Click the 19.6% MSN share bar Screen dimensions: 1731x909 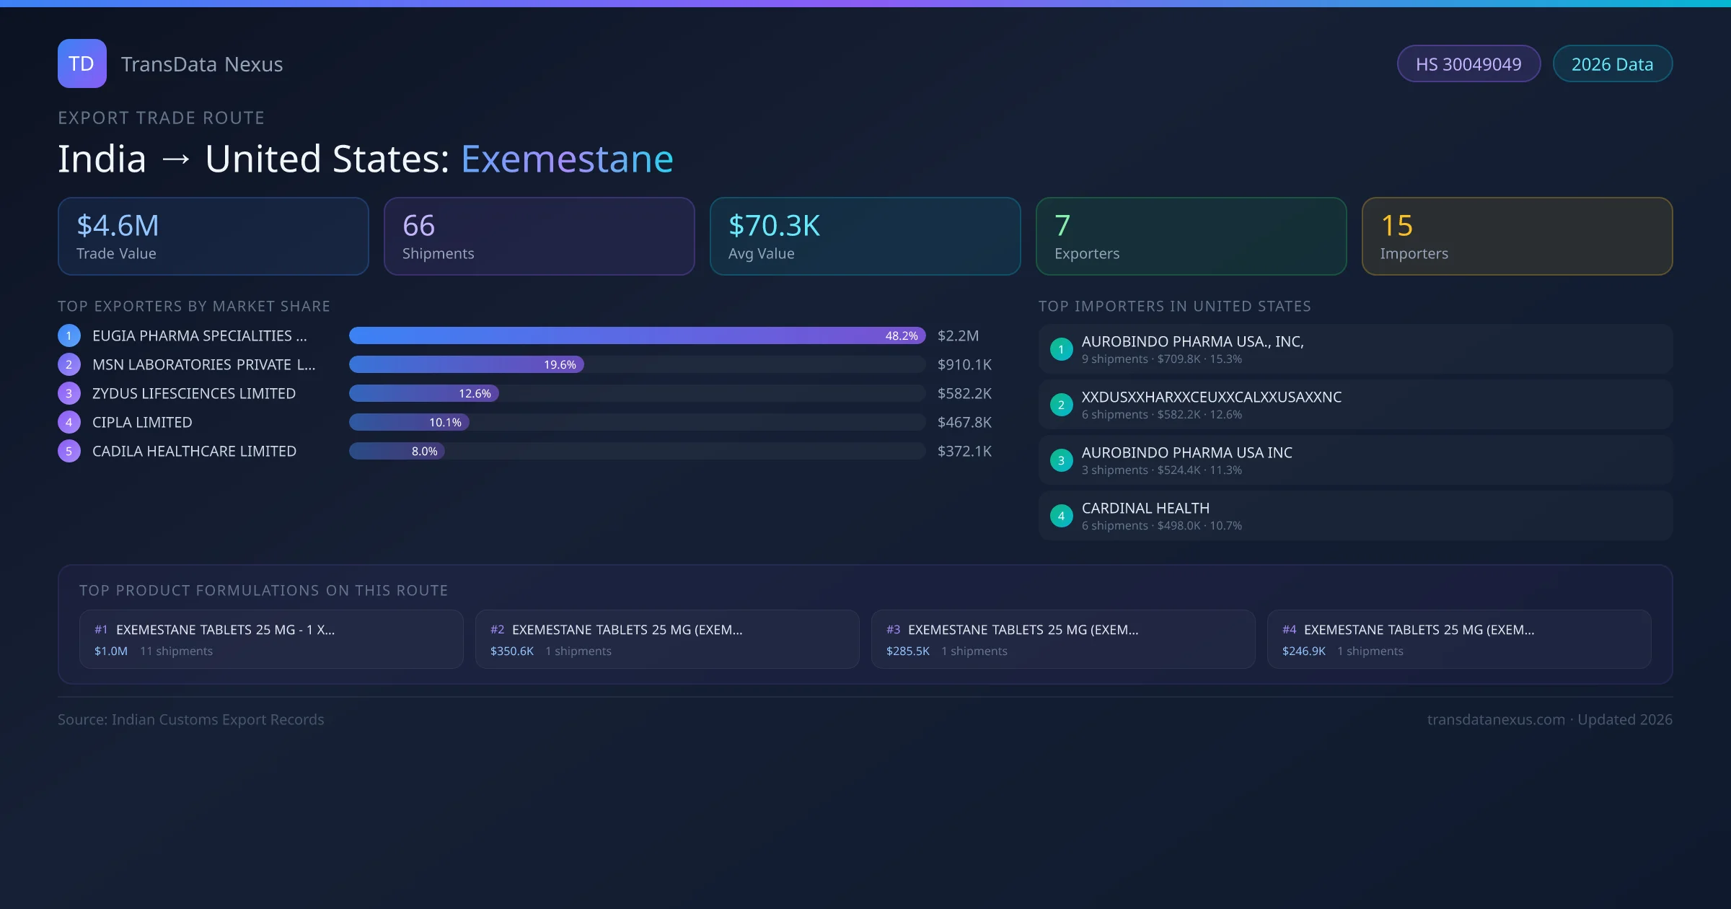click(466, 364)
